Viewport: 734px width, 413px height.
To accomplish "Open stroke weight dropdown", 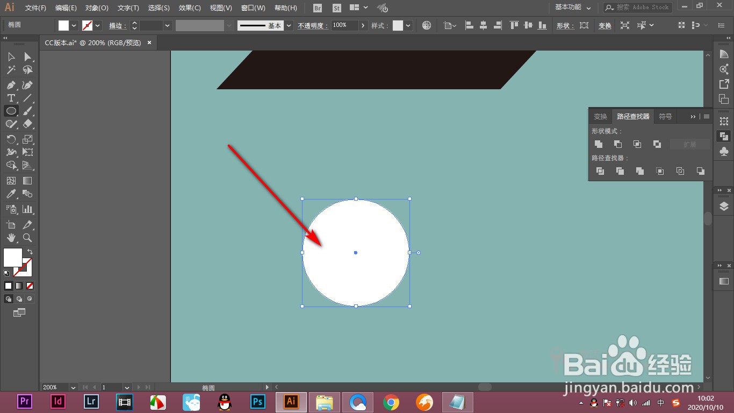I will [x=168, y=25].
